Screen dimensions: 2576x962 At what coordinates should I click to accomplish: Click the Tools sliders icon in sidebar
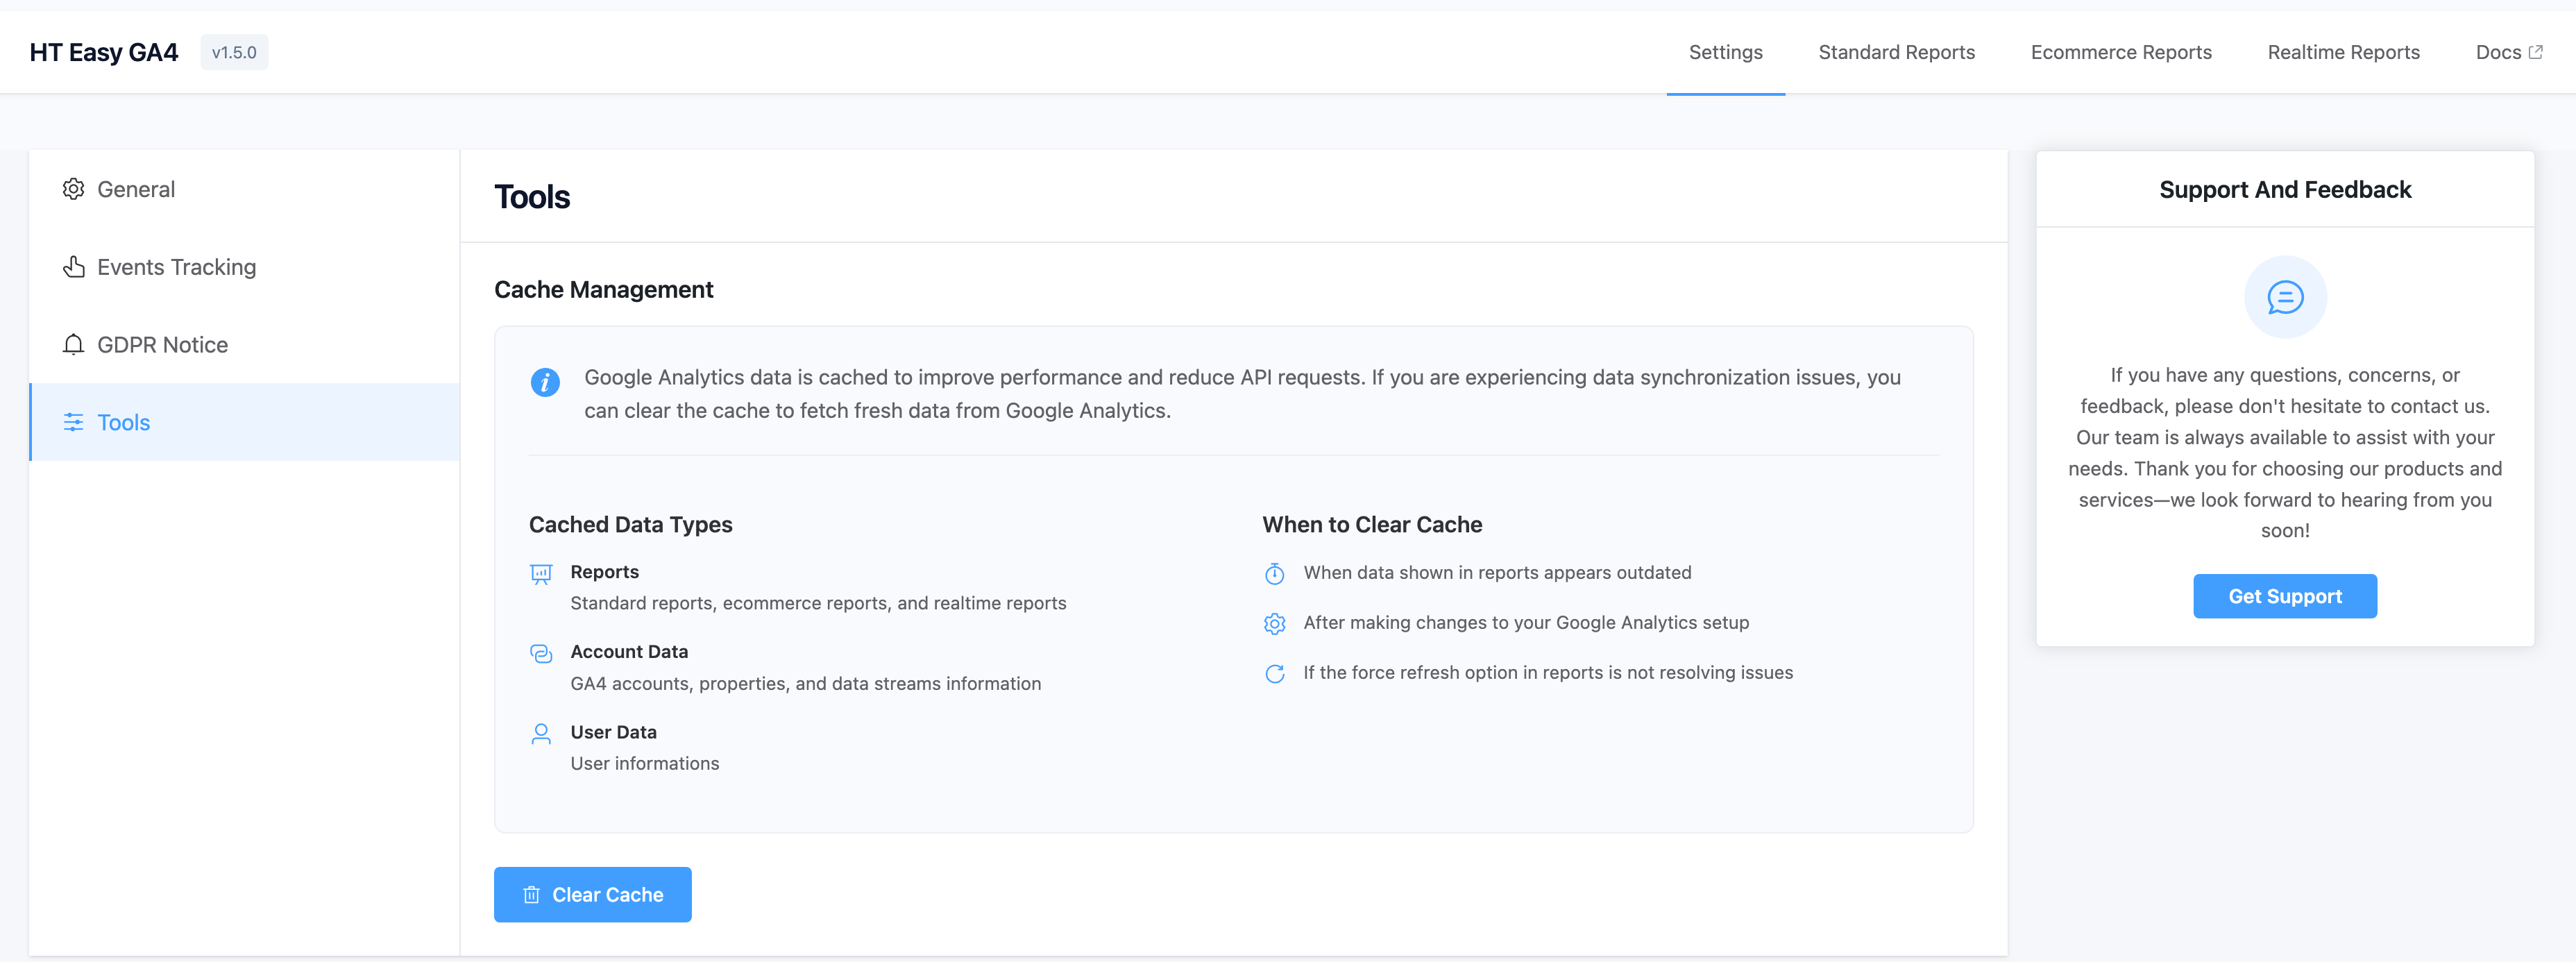73,422
